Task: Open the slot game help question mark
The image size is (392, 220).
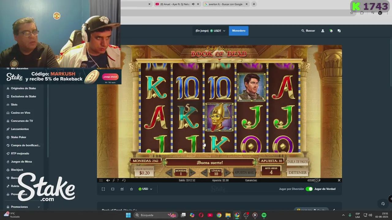Action: point(118,180)
